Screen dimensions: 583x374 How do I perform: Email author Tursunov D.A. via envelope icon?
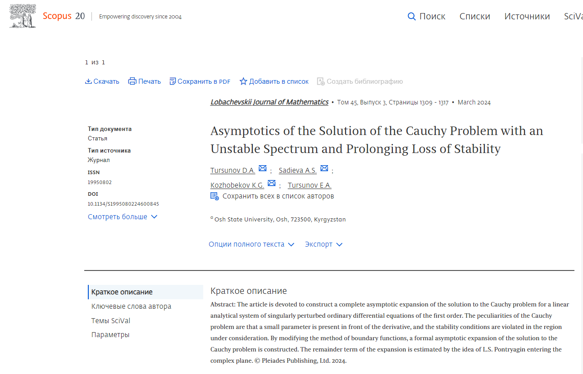pyautogui.click(x=263, y=169)
